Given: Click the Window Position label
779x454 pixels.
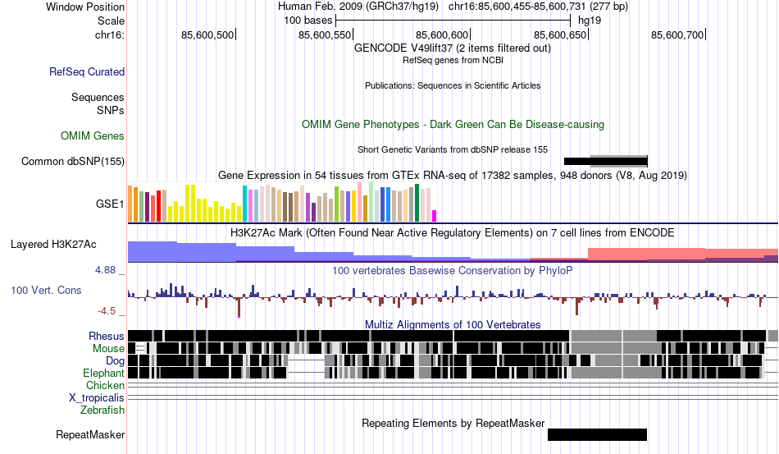Looking at the screenshot, I should [x=85, y=7].
